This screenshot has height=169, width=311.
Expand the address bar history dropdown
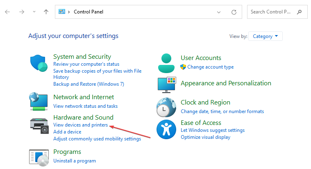point(219,12)
